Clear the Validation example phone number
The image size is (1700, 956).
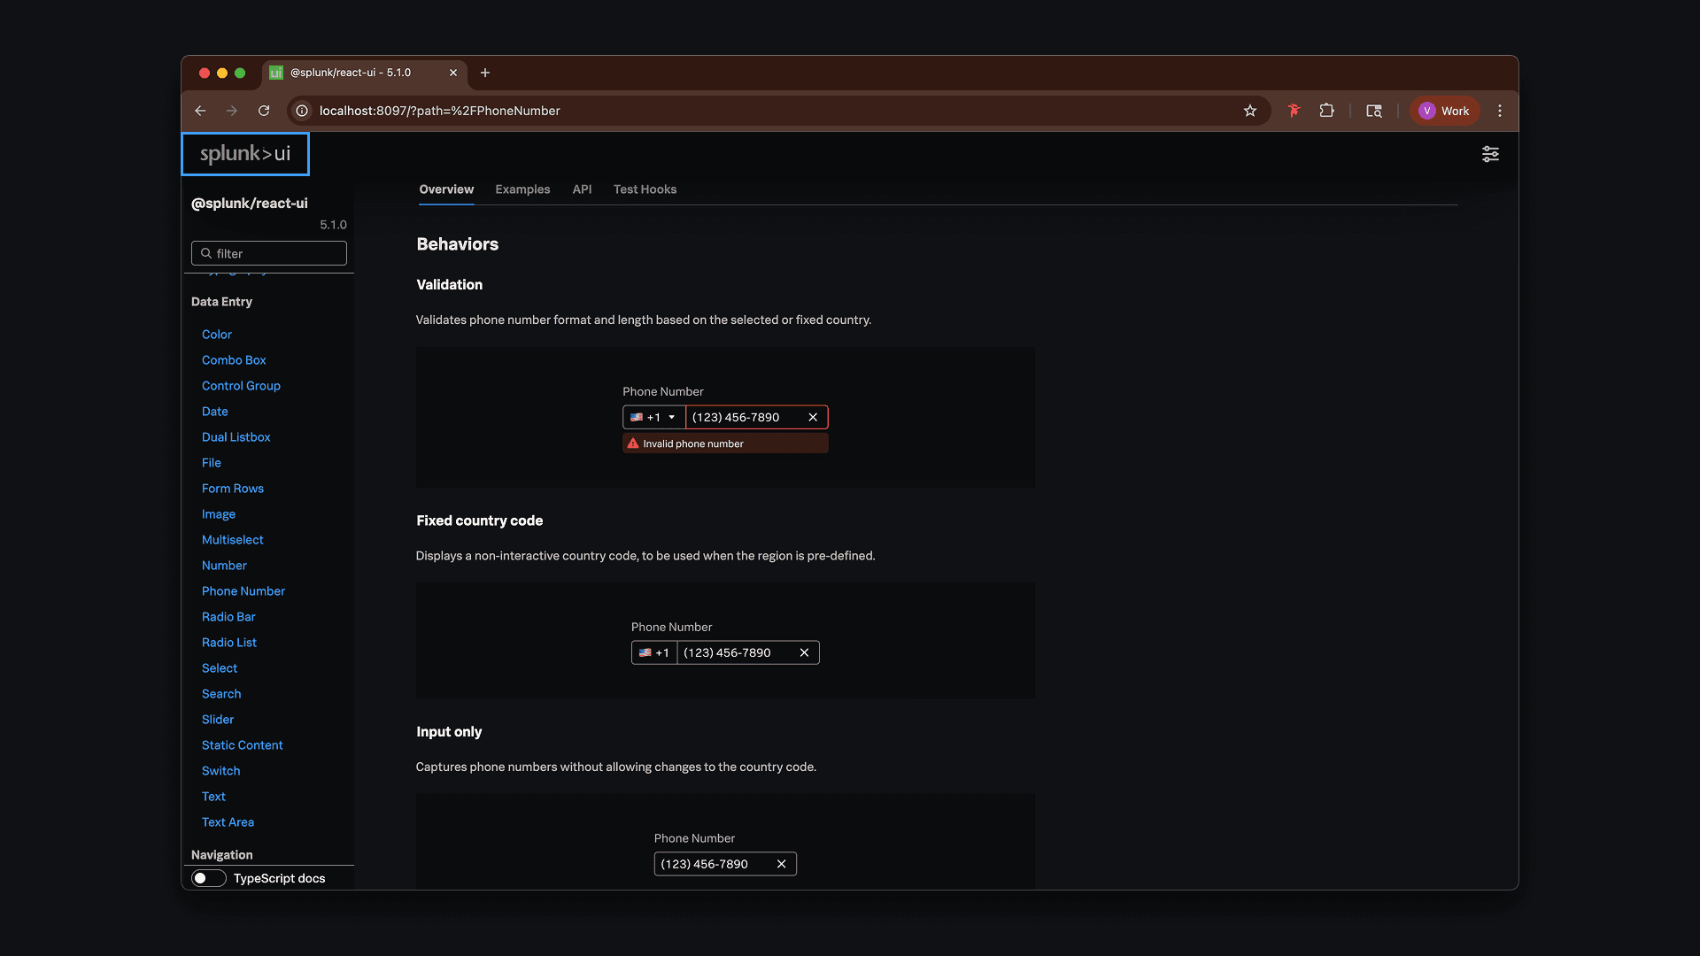(x=813, y=417)
